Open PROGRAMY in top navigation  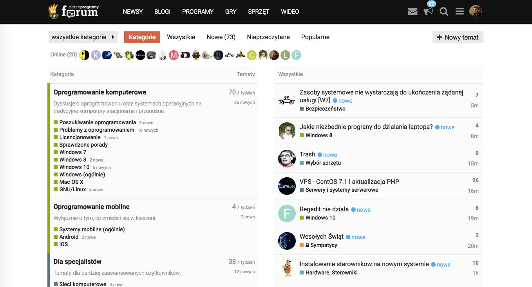tap(198, 12)
